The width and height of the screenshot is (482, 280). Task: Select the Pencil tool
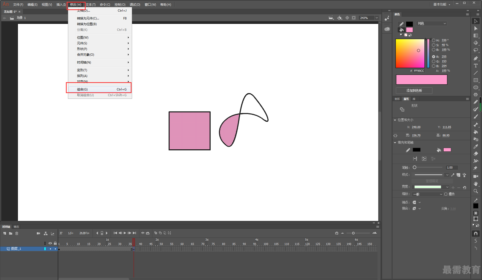476,102
